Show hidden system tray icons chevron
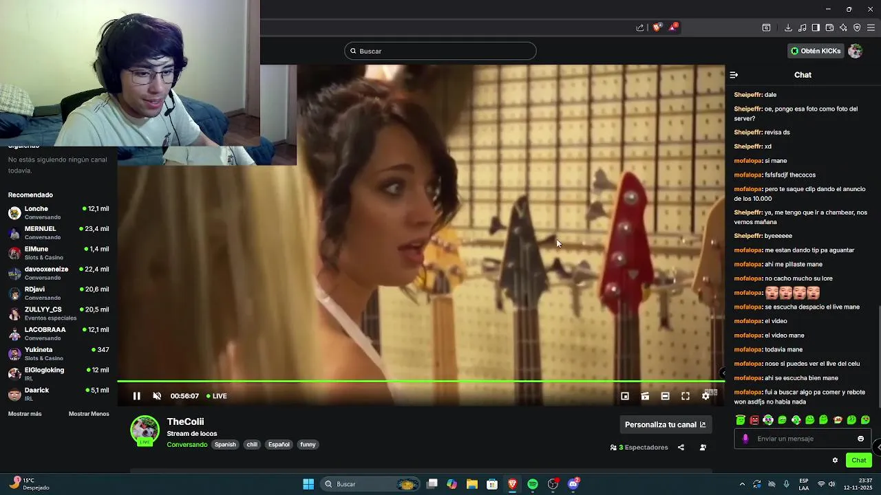The width and height of the screenshot is (881, 495). (x=742, y=484)
